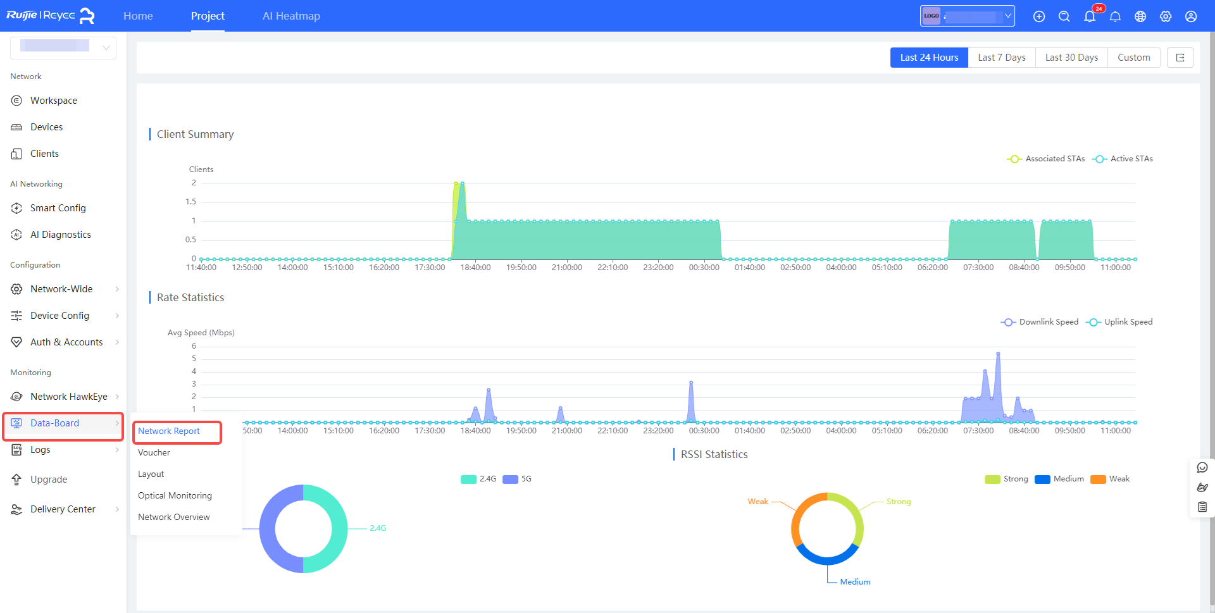The image size is (1215, 613).
Task: Open the global search icon
Action: click(x=1064, y=16)
